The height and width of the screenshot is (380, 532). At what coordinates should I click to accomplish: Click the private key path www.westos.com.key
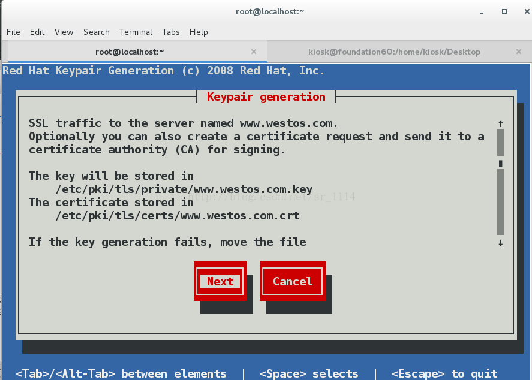tap(184, 189)
